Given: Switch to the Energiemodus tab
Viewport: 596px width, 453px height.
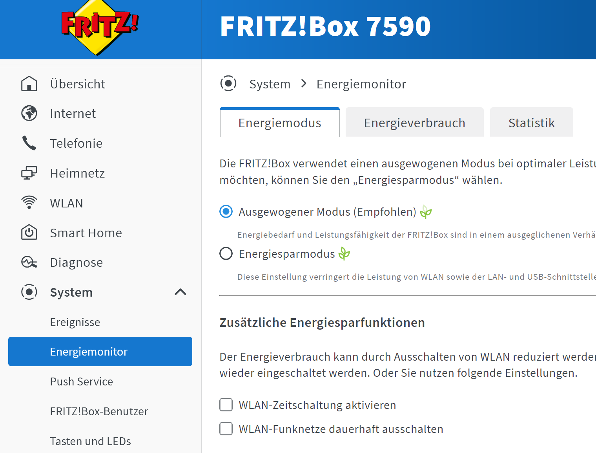Looking at the screenshot, I should 280,123.
